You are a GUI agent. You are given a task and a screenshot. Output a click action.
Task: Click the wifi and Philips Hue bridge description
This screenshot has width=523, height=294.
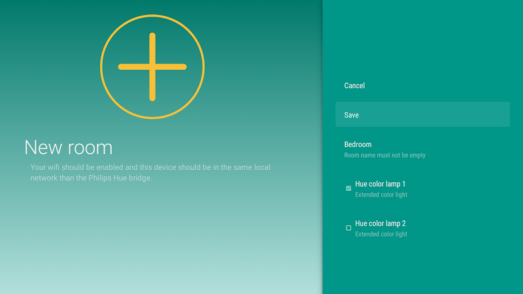(x=150, y=172)
